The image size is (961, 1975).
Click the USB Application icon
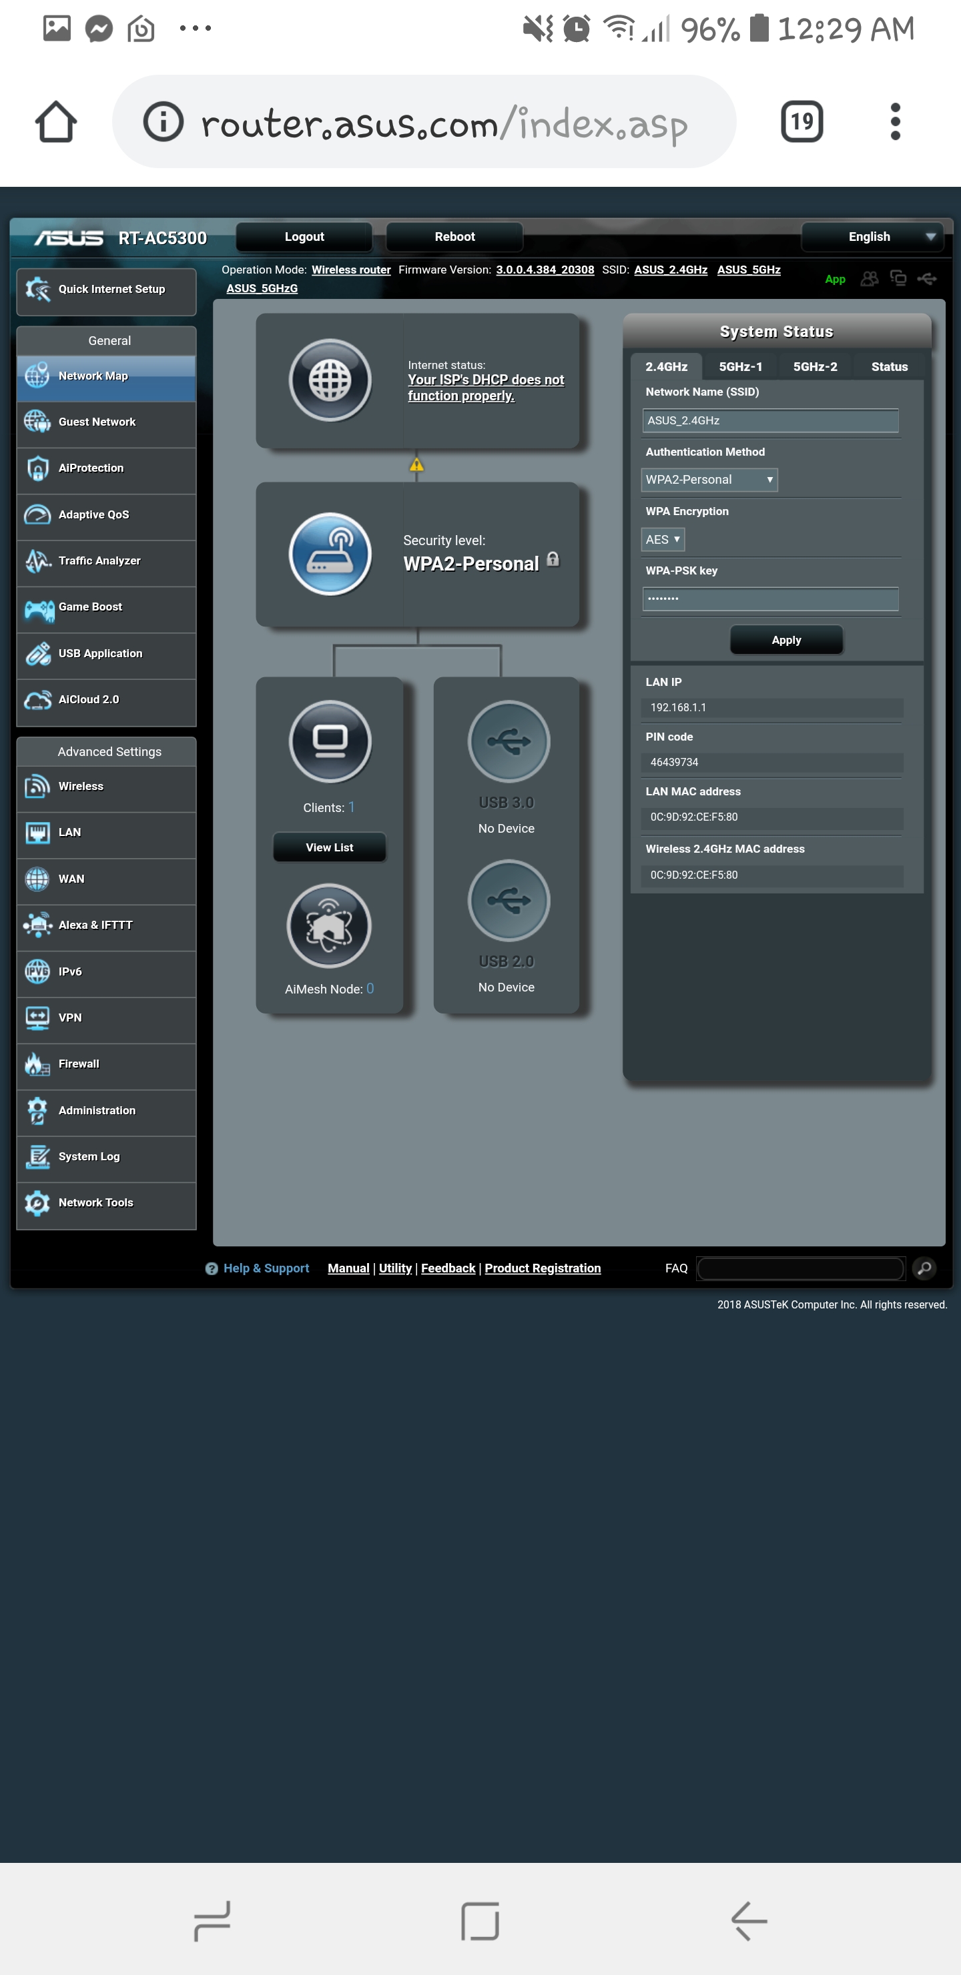pos(37,654)
